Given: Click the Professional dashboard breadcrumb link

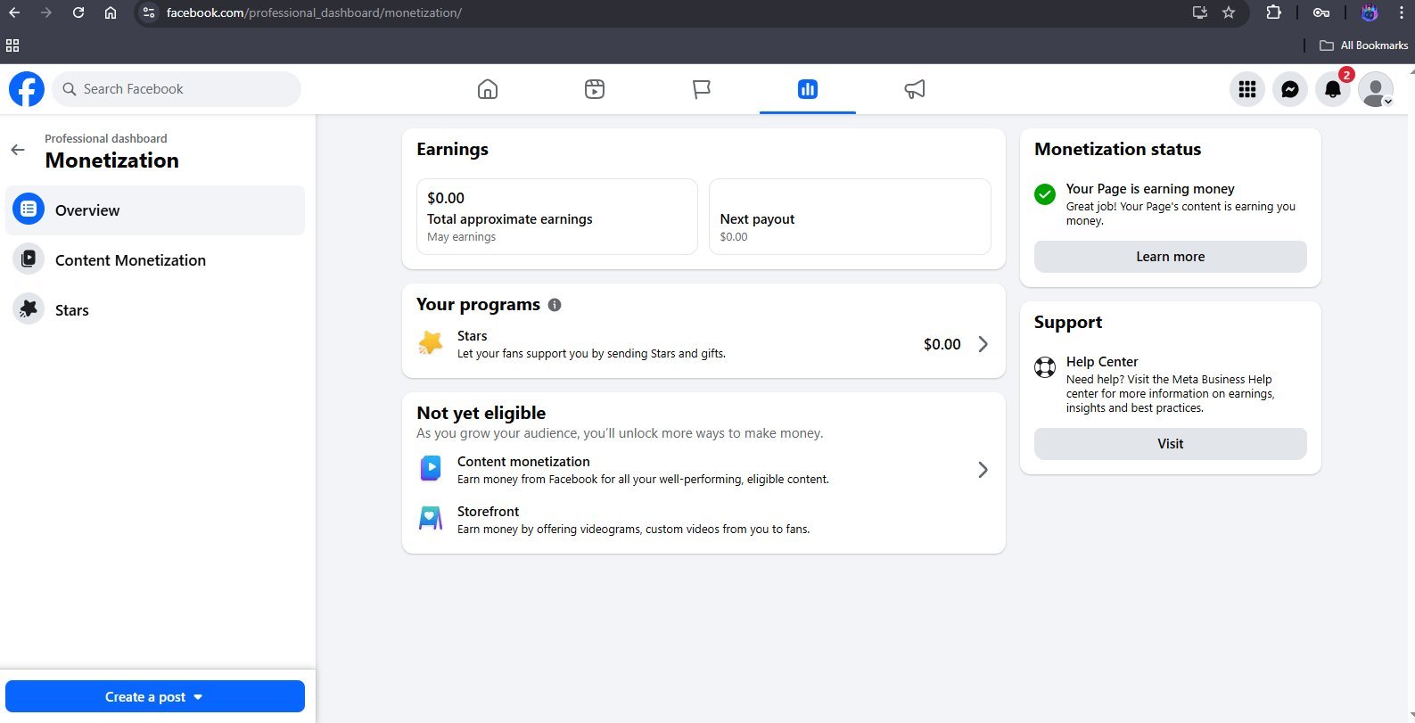Looking at the screenshot, I should (x=106, y=138).
